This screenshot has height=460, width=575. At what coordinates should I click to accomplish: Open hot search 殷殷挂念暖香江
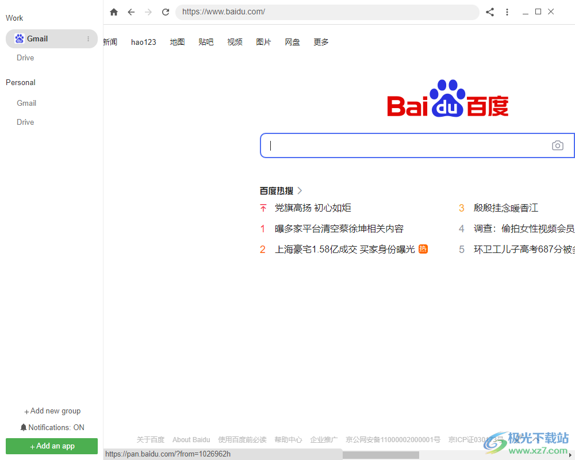click(x=505, y=208)
